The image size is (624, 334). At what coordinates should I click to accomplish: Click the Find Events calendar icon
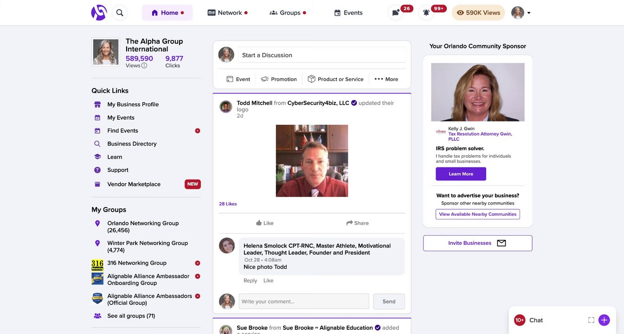coord(97,131)
